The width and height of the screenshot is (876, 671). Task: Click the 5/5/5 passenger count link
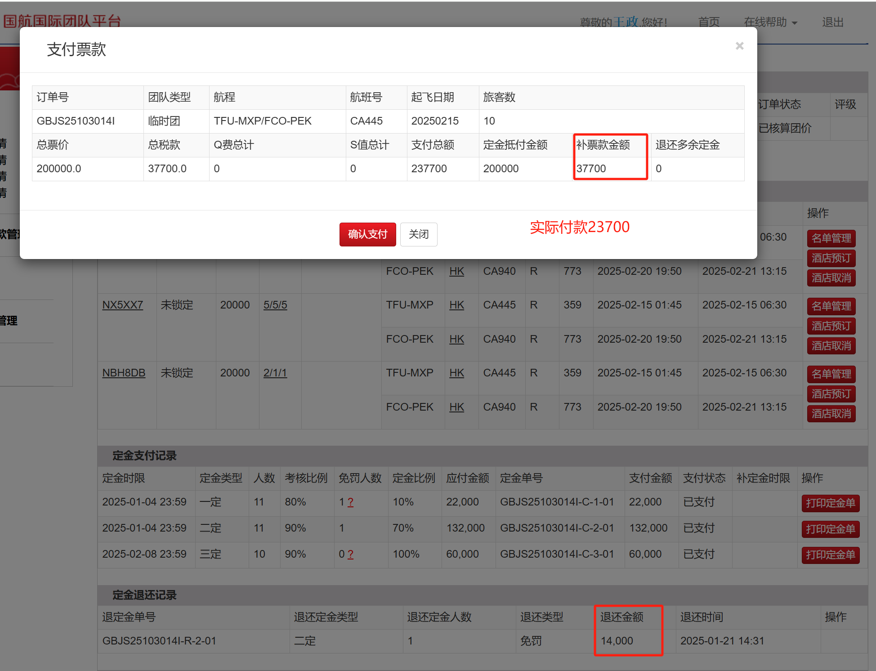pyautogui.click(x=275, y=305)
